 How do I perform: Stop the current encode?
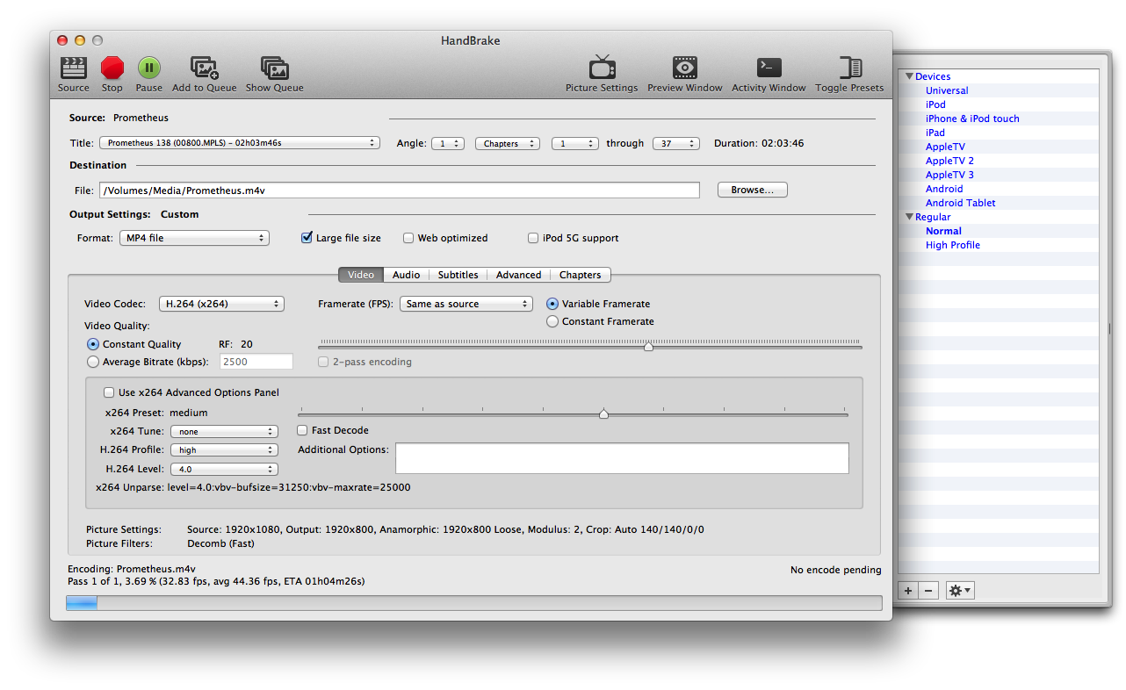(112, 68)
